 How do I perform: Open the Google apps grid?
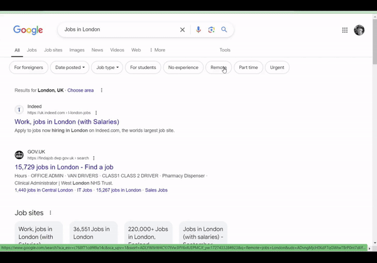(345, 30)
